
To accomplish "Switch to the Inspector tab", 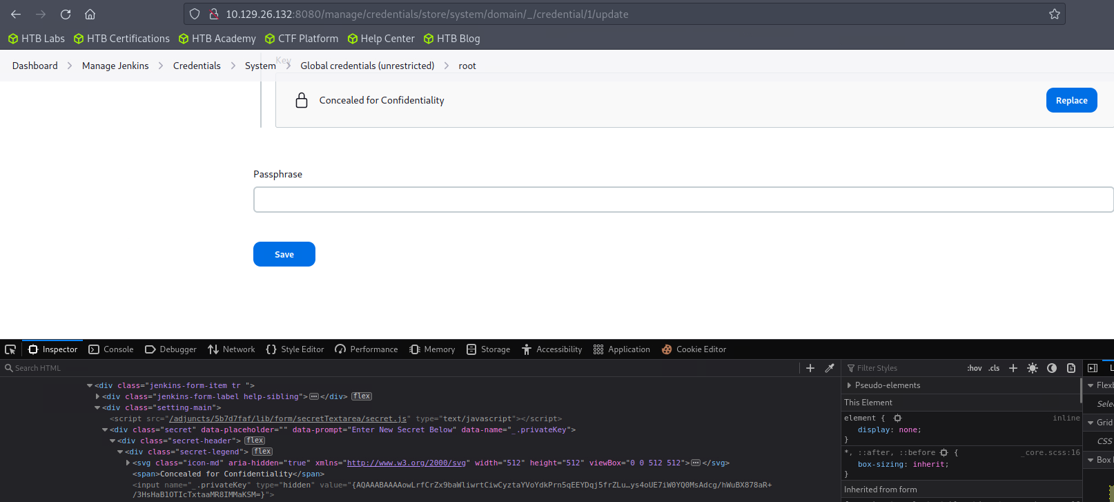I will click(x=52, y=349).
